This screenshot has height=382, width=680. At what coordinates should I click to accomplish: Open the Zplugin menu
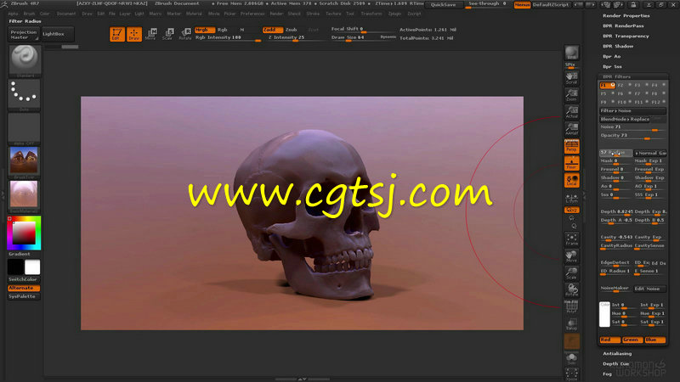coord(394,14)
